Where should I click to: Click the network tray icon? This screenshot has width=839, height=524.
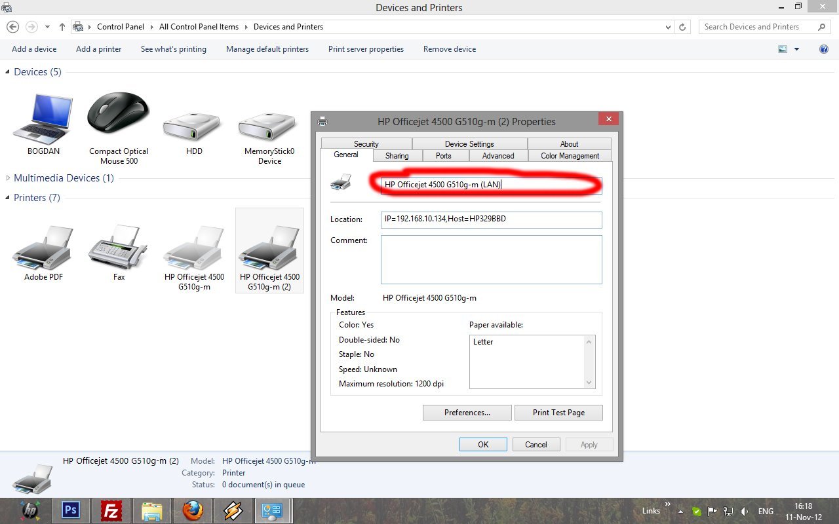(x=728, y=512)
